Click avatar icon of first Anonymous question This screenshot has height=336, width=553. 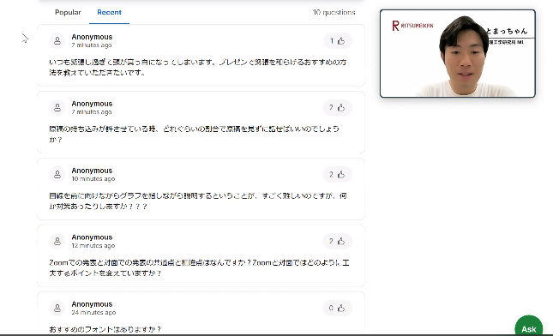click(57, 41)
